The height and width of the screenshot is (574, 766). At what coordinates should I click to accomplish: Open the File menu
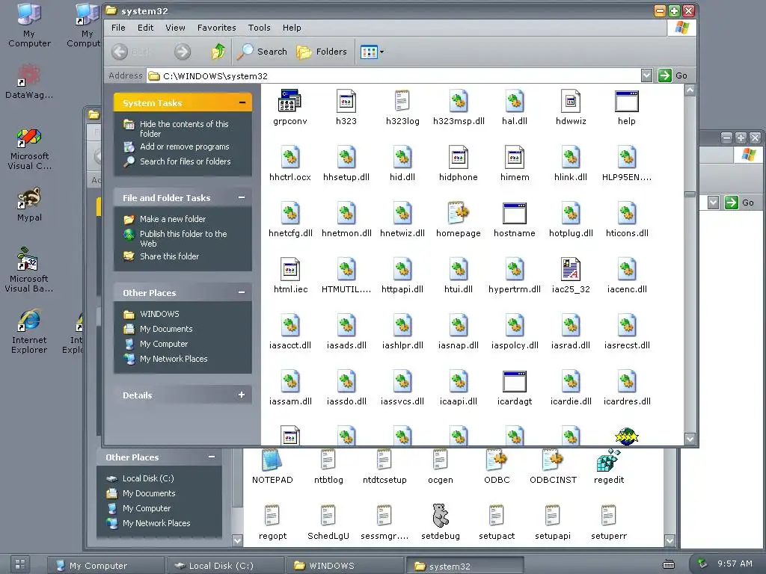118,28
